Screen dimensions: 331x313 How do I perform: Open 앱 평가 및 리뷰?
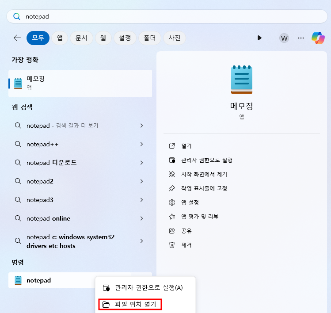click(200, 217)
